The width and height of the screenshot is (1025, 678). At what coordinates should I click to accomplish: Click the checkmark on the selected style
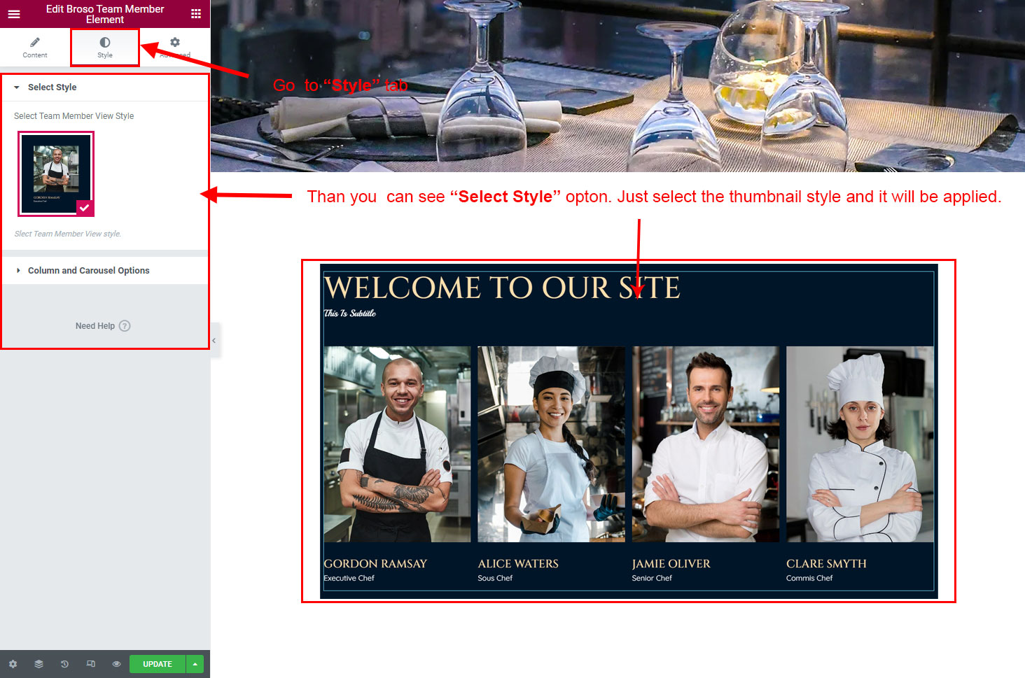pyautogui.click(x=85, y=208)
